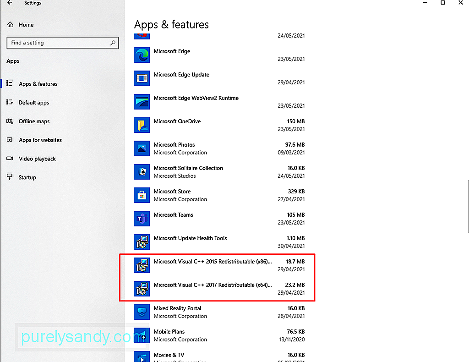Click Microsoft Studios publisher under Solitaire
469x362 pixels.
tap(175, 176)
